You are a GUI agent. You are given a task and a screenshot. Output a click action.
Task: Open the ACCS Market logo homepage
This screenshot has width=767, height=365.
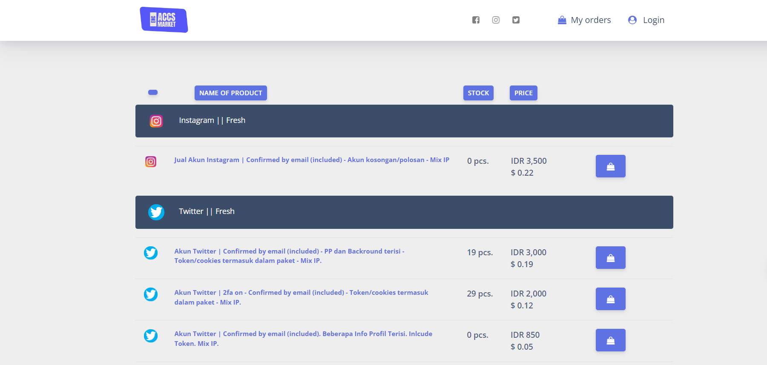coord(164,20)
